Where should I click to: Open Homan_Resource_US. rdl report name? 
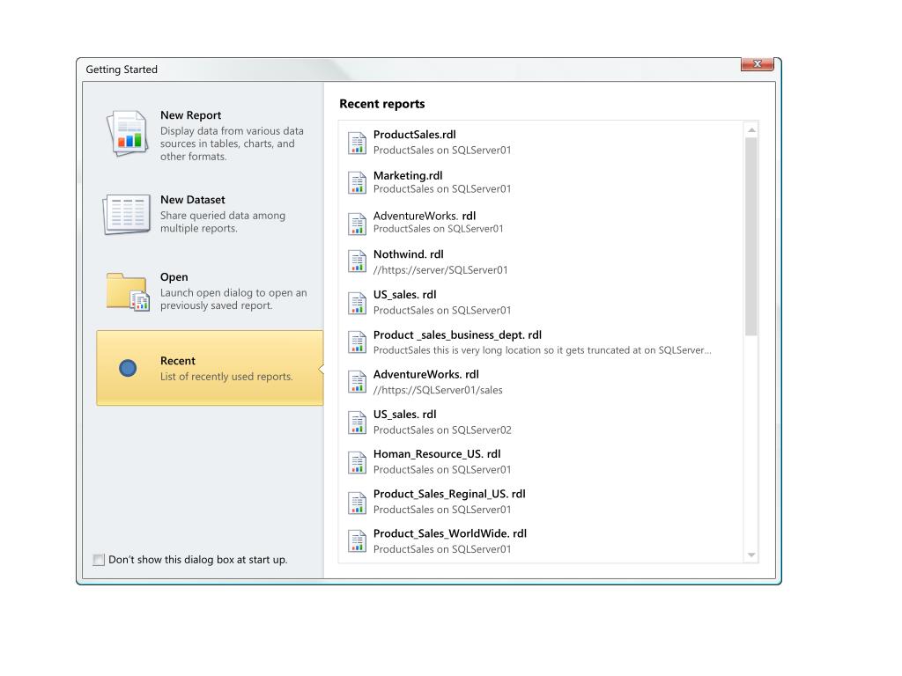click(437, 454)
